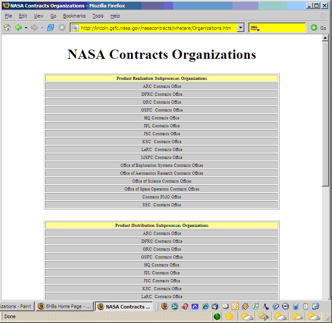Viewport: 332px width, 323px height.
Task: Click the vertical scrollbar up arrow
Action: point(325,38)
